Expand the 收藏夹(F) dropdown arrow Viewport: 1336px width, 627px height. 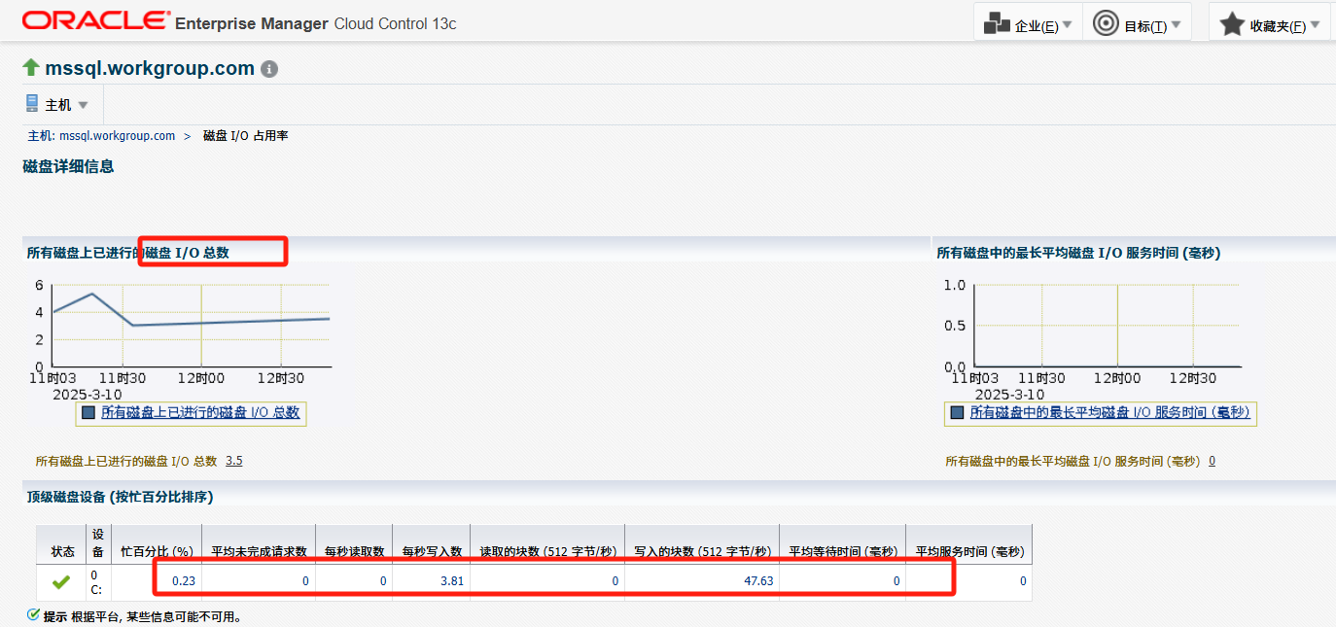tap(1316, 24)
